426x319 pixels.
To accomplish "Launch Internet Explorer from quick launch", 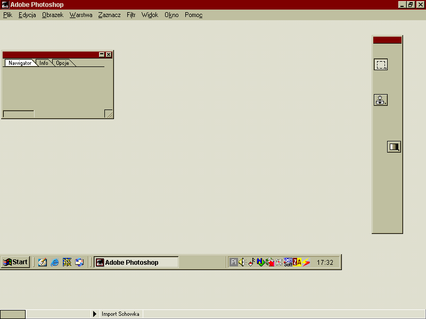I will click(55, 262).
